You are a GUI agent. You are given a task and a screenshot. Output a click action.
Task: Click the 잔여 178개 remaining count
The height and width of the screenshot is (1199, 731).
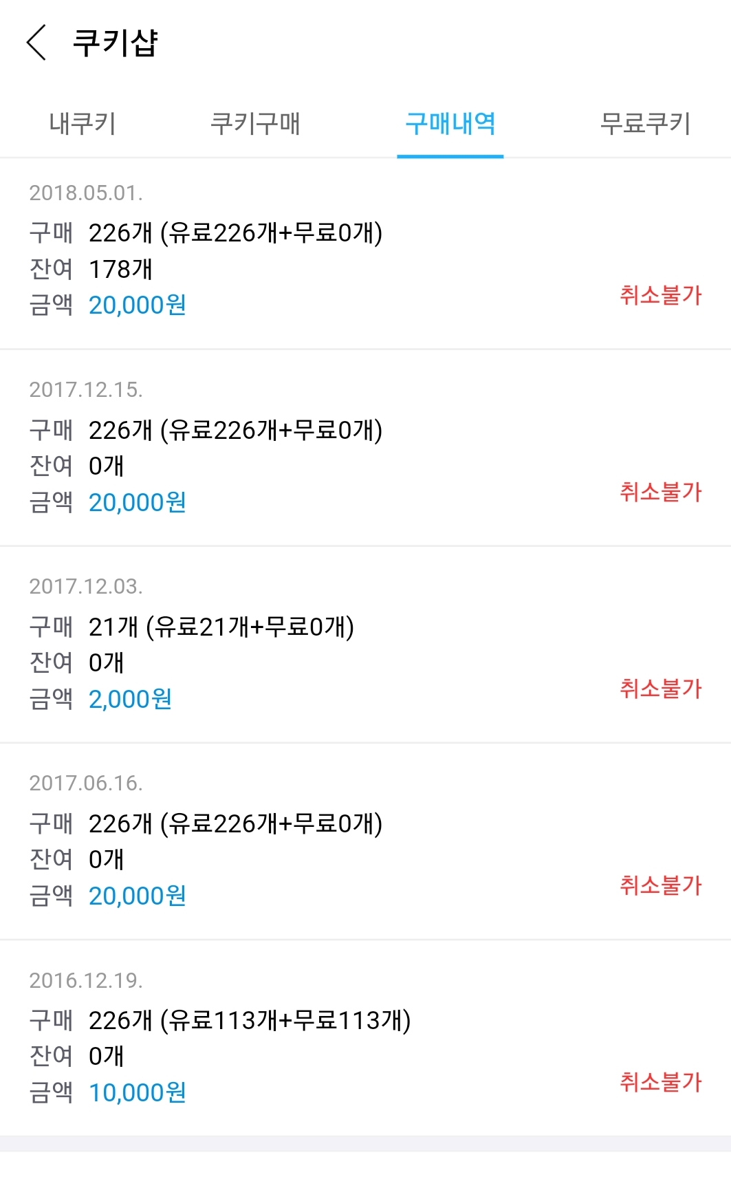coord(91,269)
